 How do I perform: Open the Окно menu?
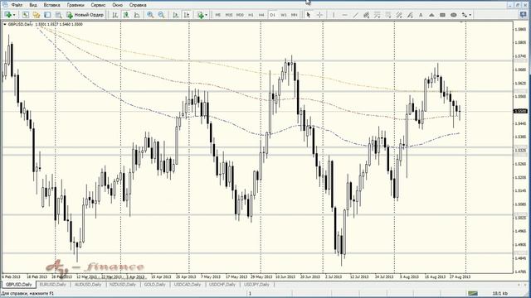tap(118, 5)
